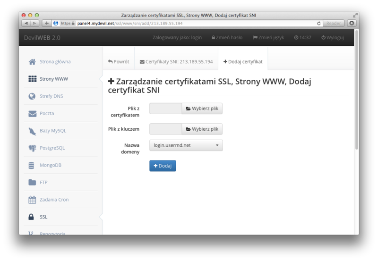The image size is (378, 261).
Task: Click the browser back arrow button
Action: [x=26, y=23]
